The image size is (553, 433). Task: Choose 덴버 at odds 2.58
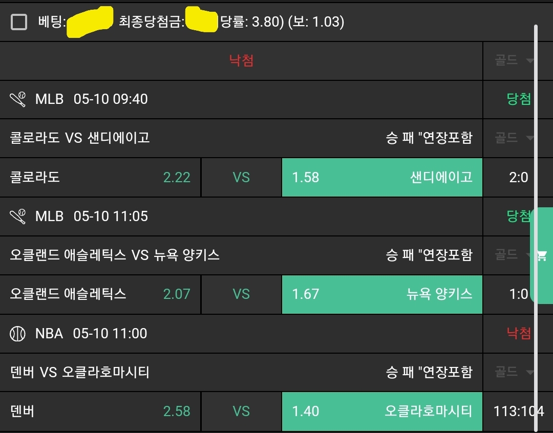coord(100,411)
